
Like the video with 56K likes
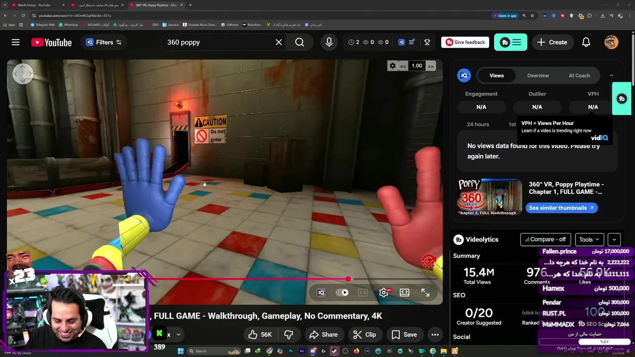[x=260, y=335]
